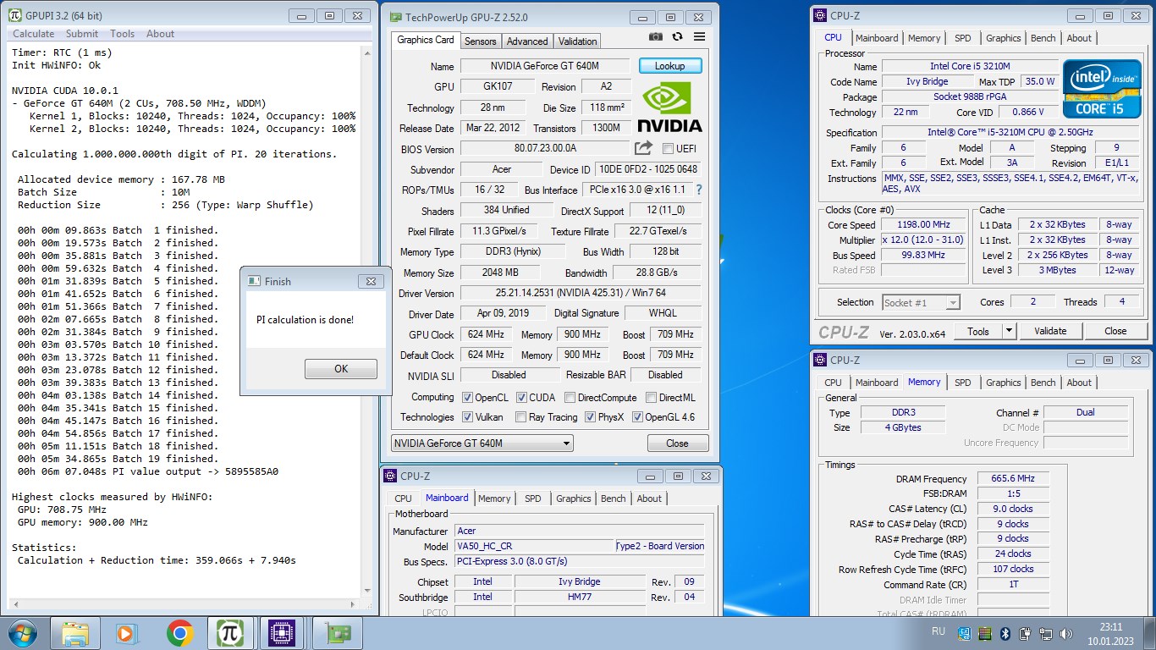
Task: Click the Bluetooth tray icon
Action: pos(1005,633)
